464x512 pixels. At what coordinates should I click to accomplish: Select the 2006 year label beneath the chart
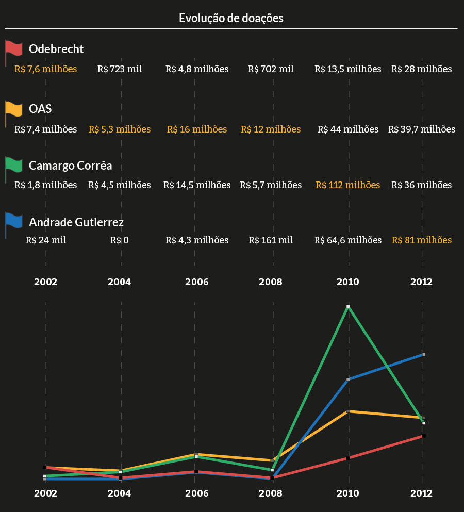tap(197, 493)
